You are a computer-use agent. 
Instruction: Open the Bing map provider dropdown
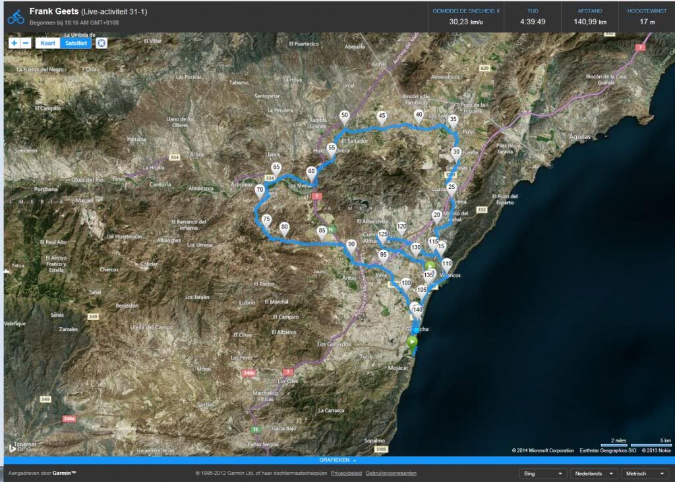pyautogui.click(x=543, y=473)
